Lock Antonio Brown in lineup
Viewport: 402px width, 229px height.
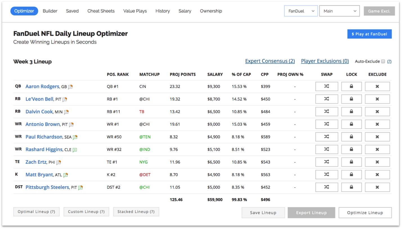coord(351,124)
